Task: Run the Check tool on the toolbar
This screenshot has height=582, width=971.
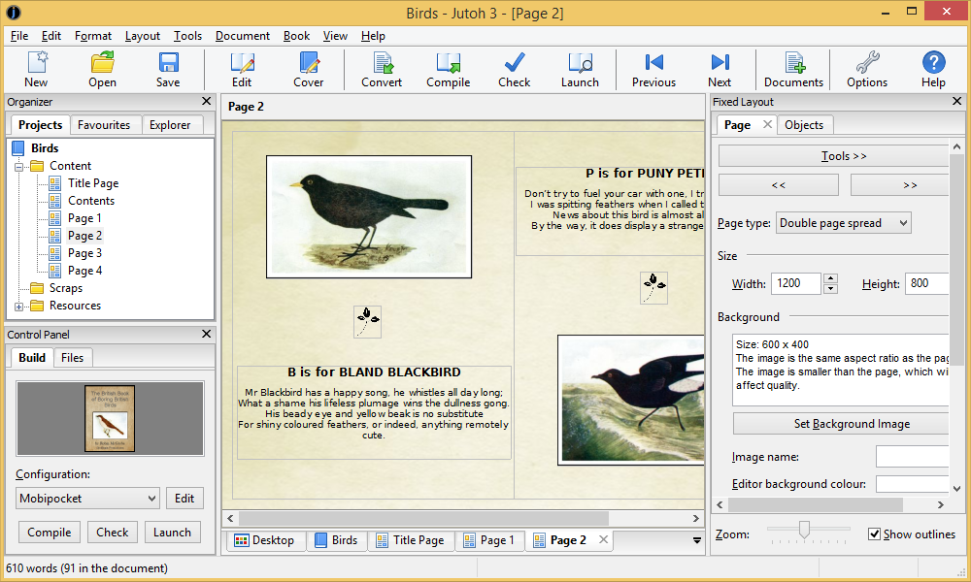Action: coord(514,68)
